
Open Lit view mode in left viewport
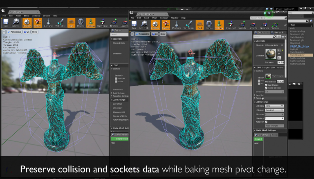coord(27,32)
